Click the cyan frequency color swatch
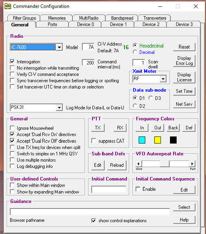The width and height of the screenshot is (206, 234). pyautogui.click(x=142, y=140)
